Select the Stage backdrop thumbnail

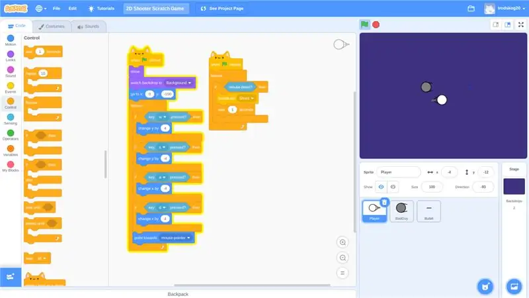(x=514, y=186)
